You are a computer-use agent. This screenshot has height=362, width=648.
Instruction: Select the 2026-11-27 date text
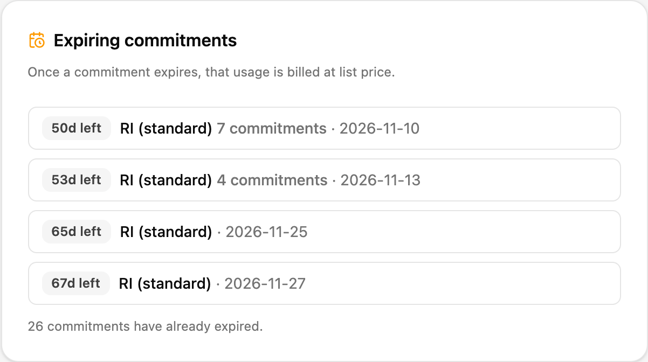[265, 284]
